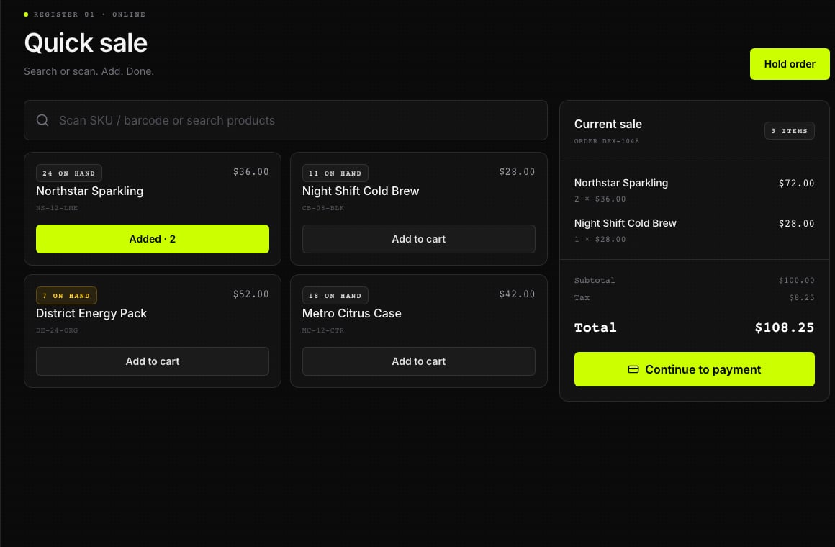Click the Total label
The width and height of the screenshot is (835, 547).
click(595, 327)
